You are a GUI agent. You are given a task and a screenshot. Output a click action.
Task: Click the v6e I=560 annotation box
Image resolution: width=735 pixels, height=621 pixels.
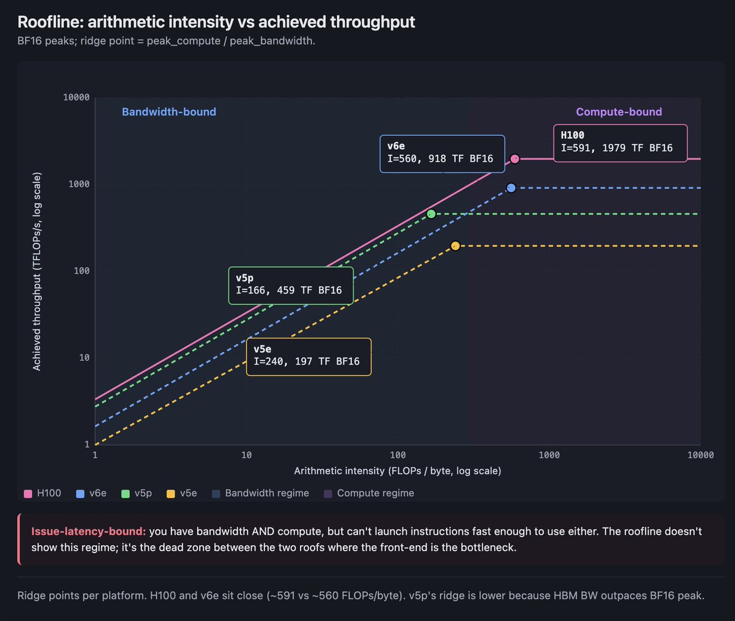pyautogui.click(x=442, y=154)
